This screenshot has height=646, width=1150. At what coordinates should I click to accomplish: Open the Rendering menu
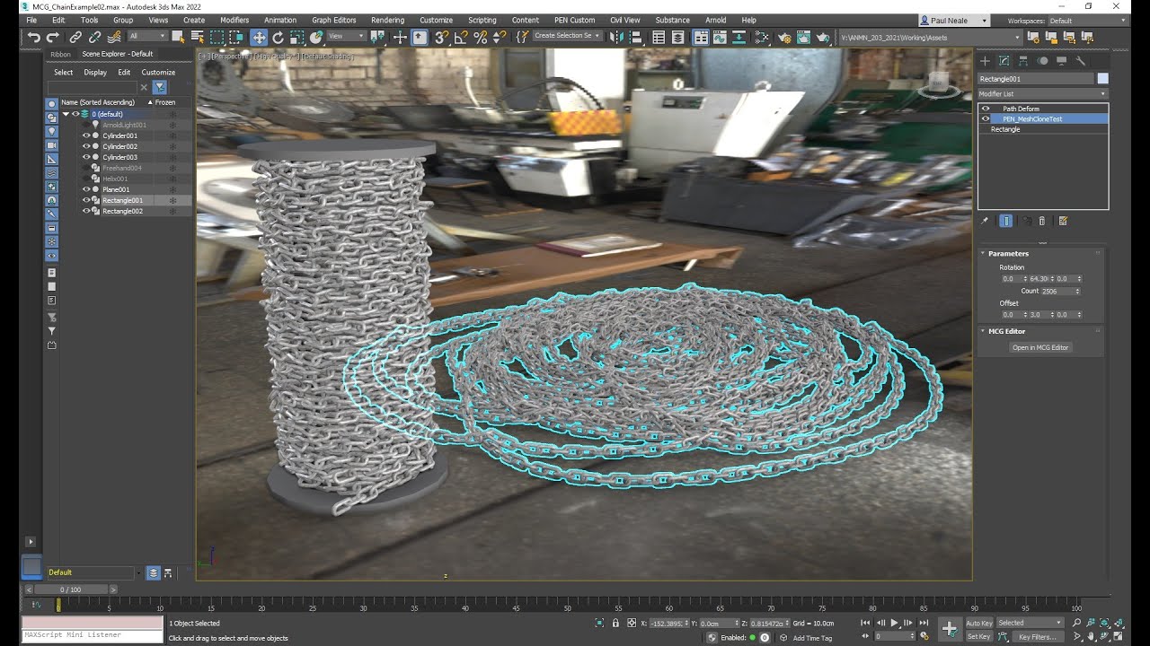click(387, 20)
